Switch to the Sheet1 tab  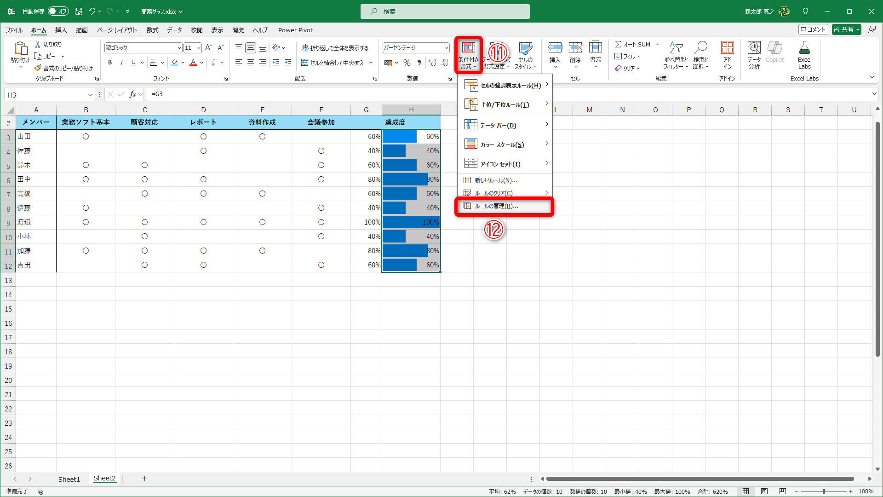click(69, 479)
